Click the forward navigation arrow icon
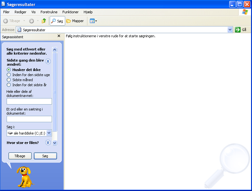This screenshot has width=252, height=191. tap(31, 21)
